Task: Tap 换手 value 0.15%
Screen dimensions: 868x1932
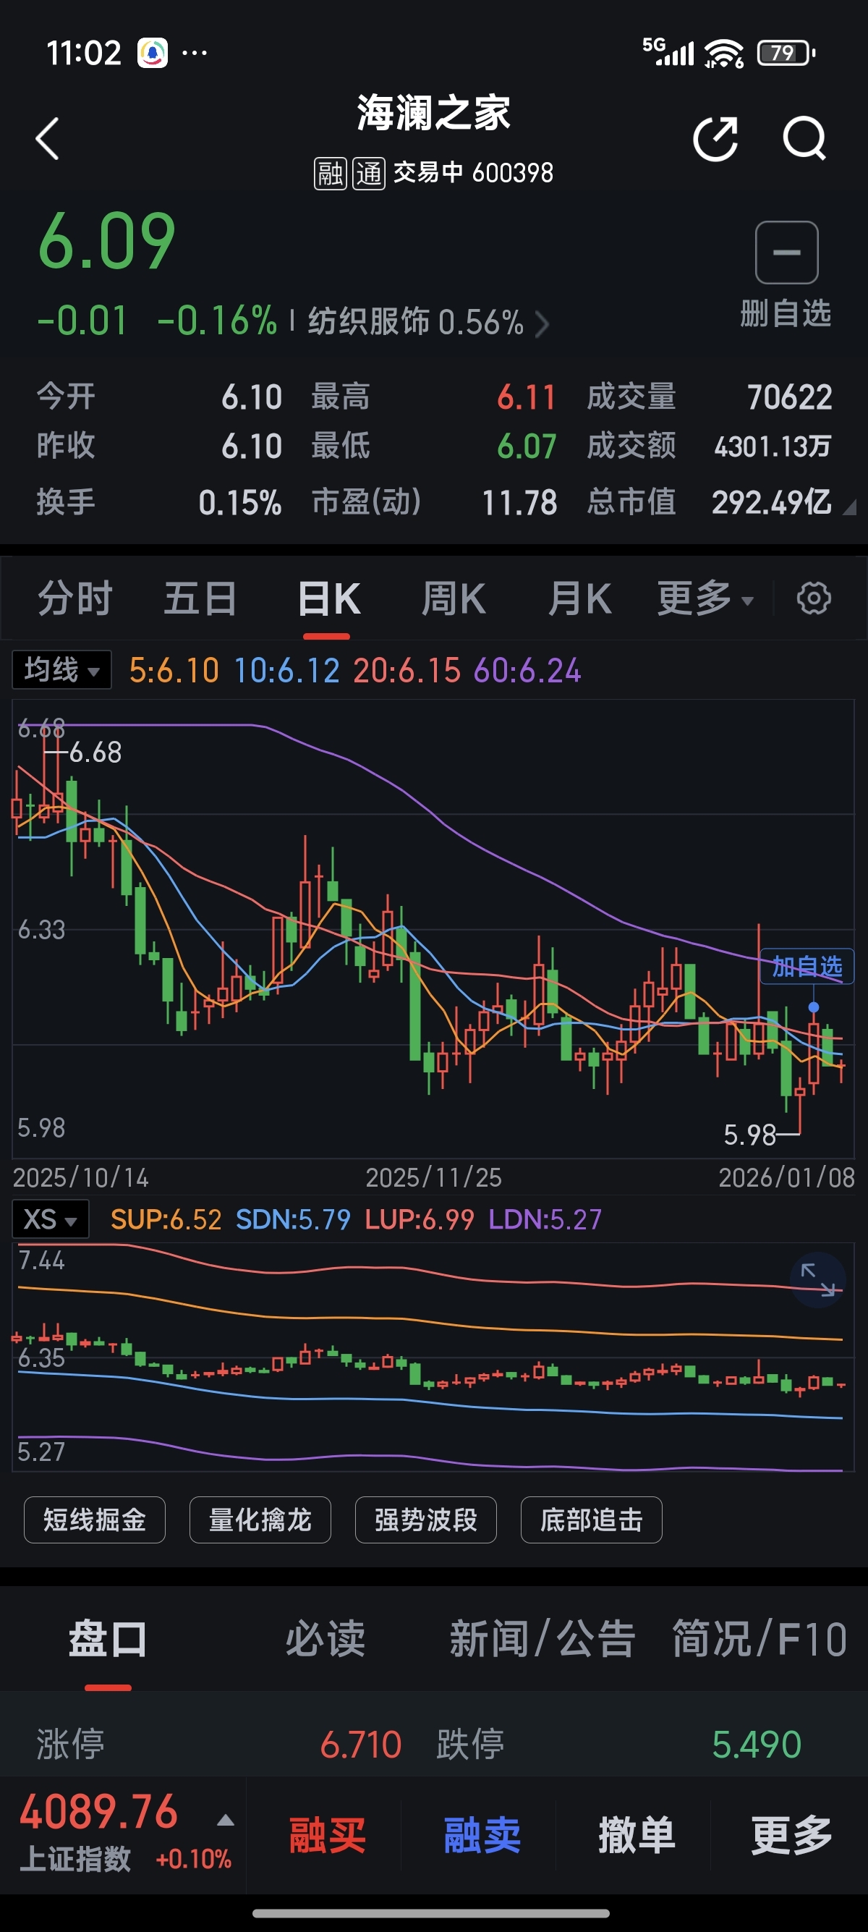Action: pyautogui.click(x=240, y=502)
